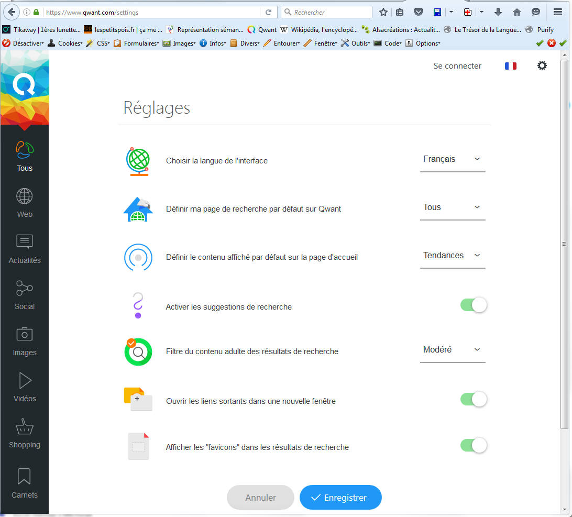Disable opening links in new window

(474, 400)
